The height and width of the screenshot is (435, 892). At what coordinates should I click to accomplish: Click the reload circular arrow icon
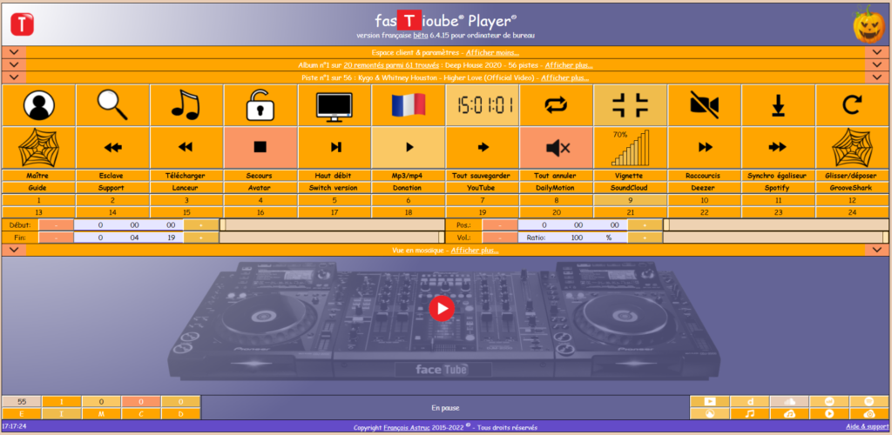[x=853, y=105]
